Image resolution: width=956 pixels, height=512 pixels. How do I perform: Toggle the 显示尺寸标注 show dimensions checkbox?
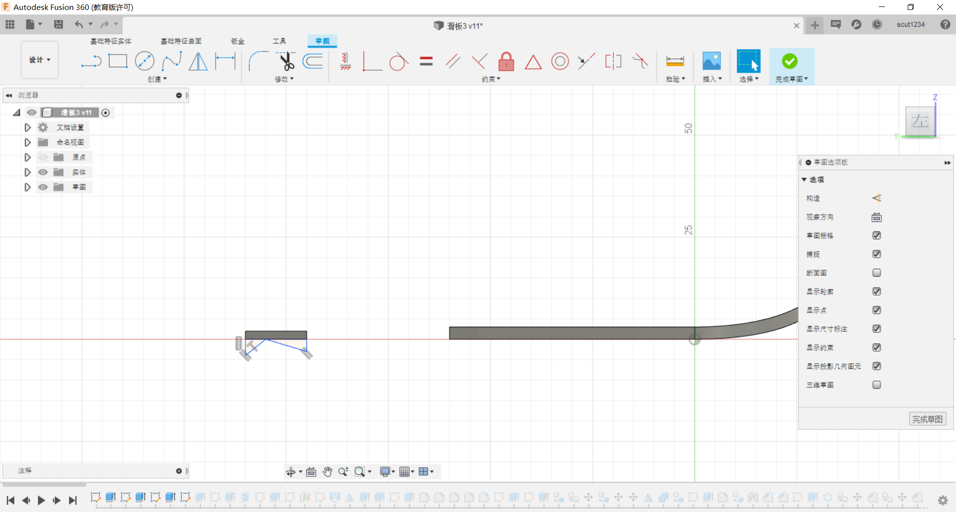(x=877, y=329)
